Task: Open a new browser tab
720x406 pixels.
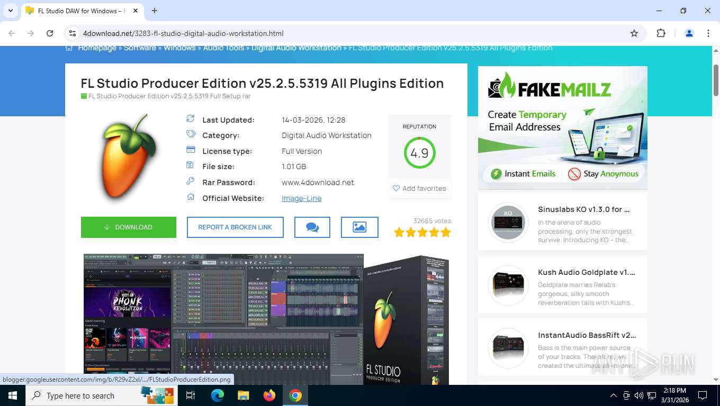Action: (x=155, y=11)
